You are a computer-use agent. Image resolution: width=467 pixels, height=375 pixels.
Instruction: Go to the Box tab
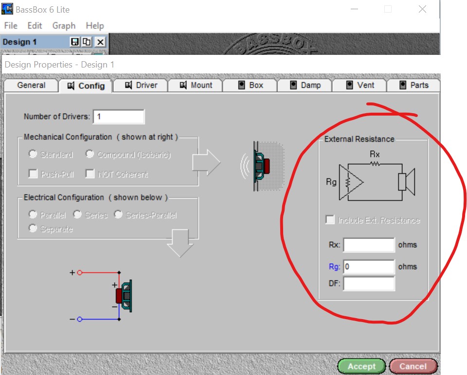[251, 85]
